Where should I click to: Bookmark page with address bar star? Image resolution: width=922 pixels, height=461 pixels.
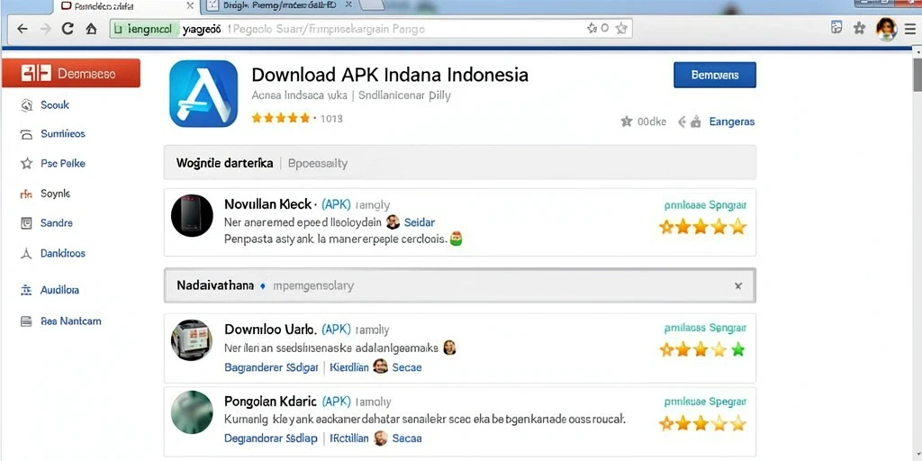click(x=621, y=28)
